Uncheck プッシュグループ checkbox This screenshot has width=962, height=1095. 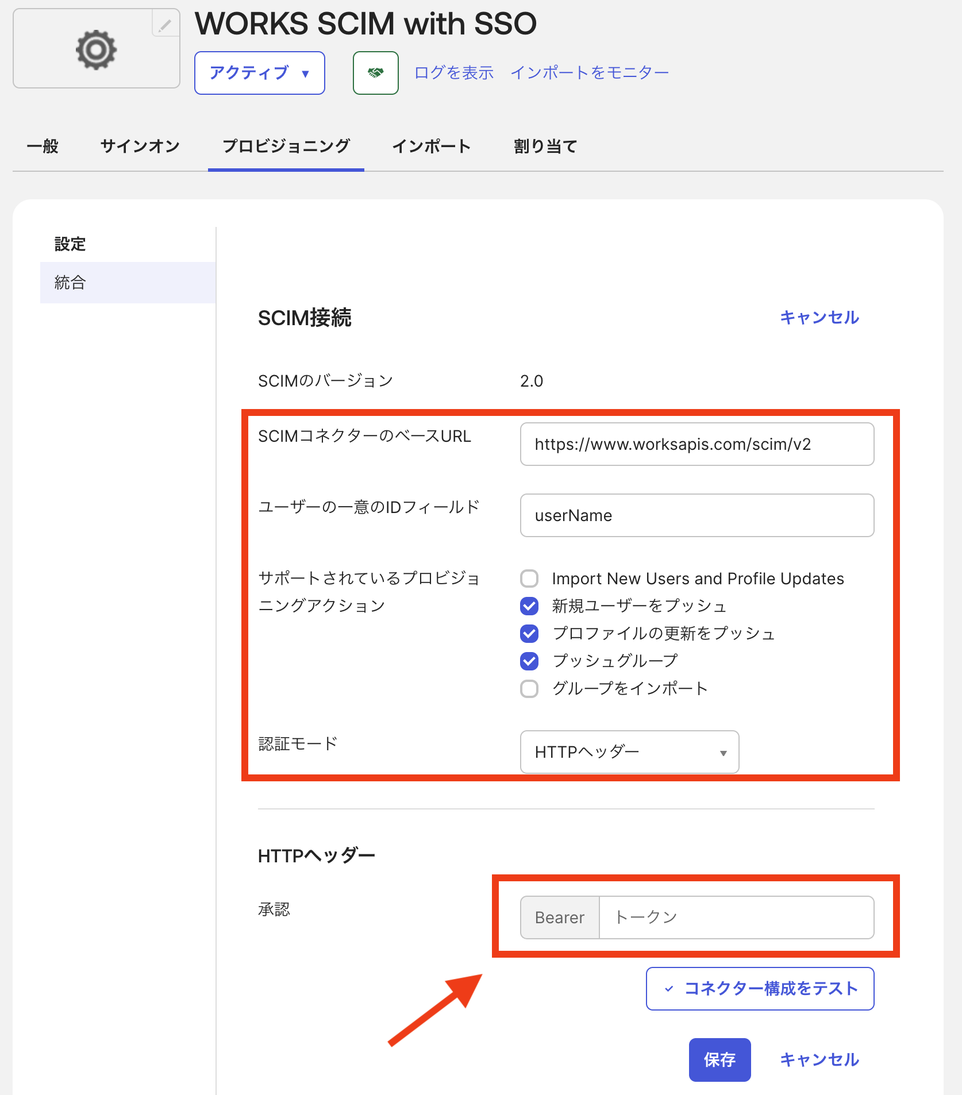point(529,661)
